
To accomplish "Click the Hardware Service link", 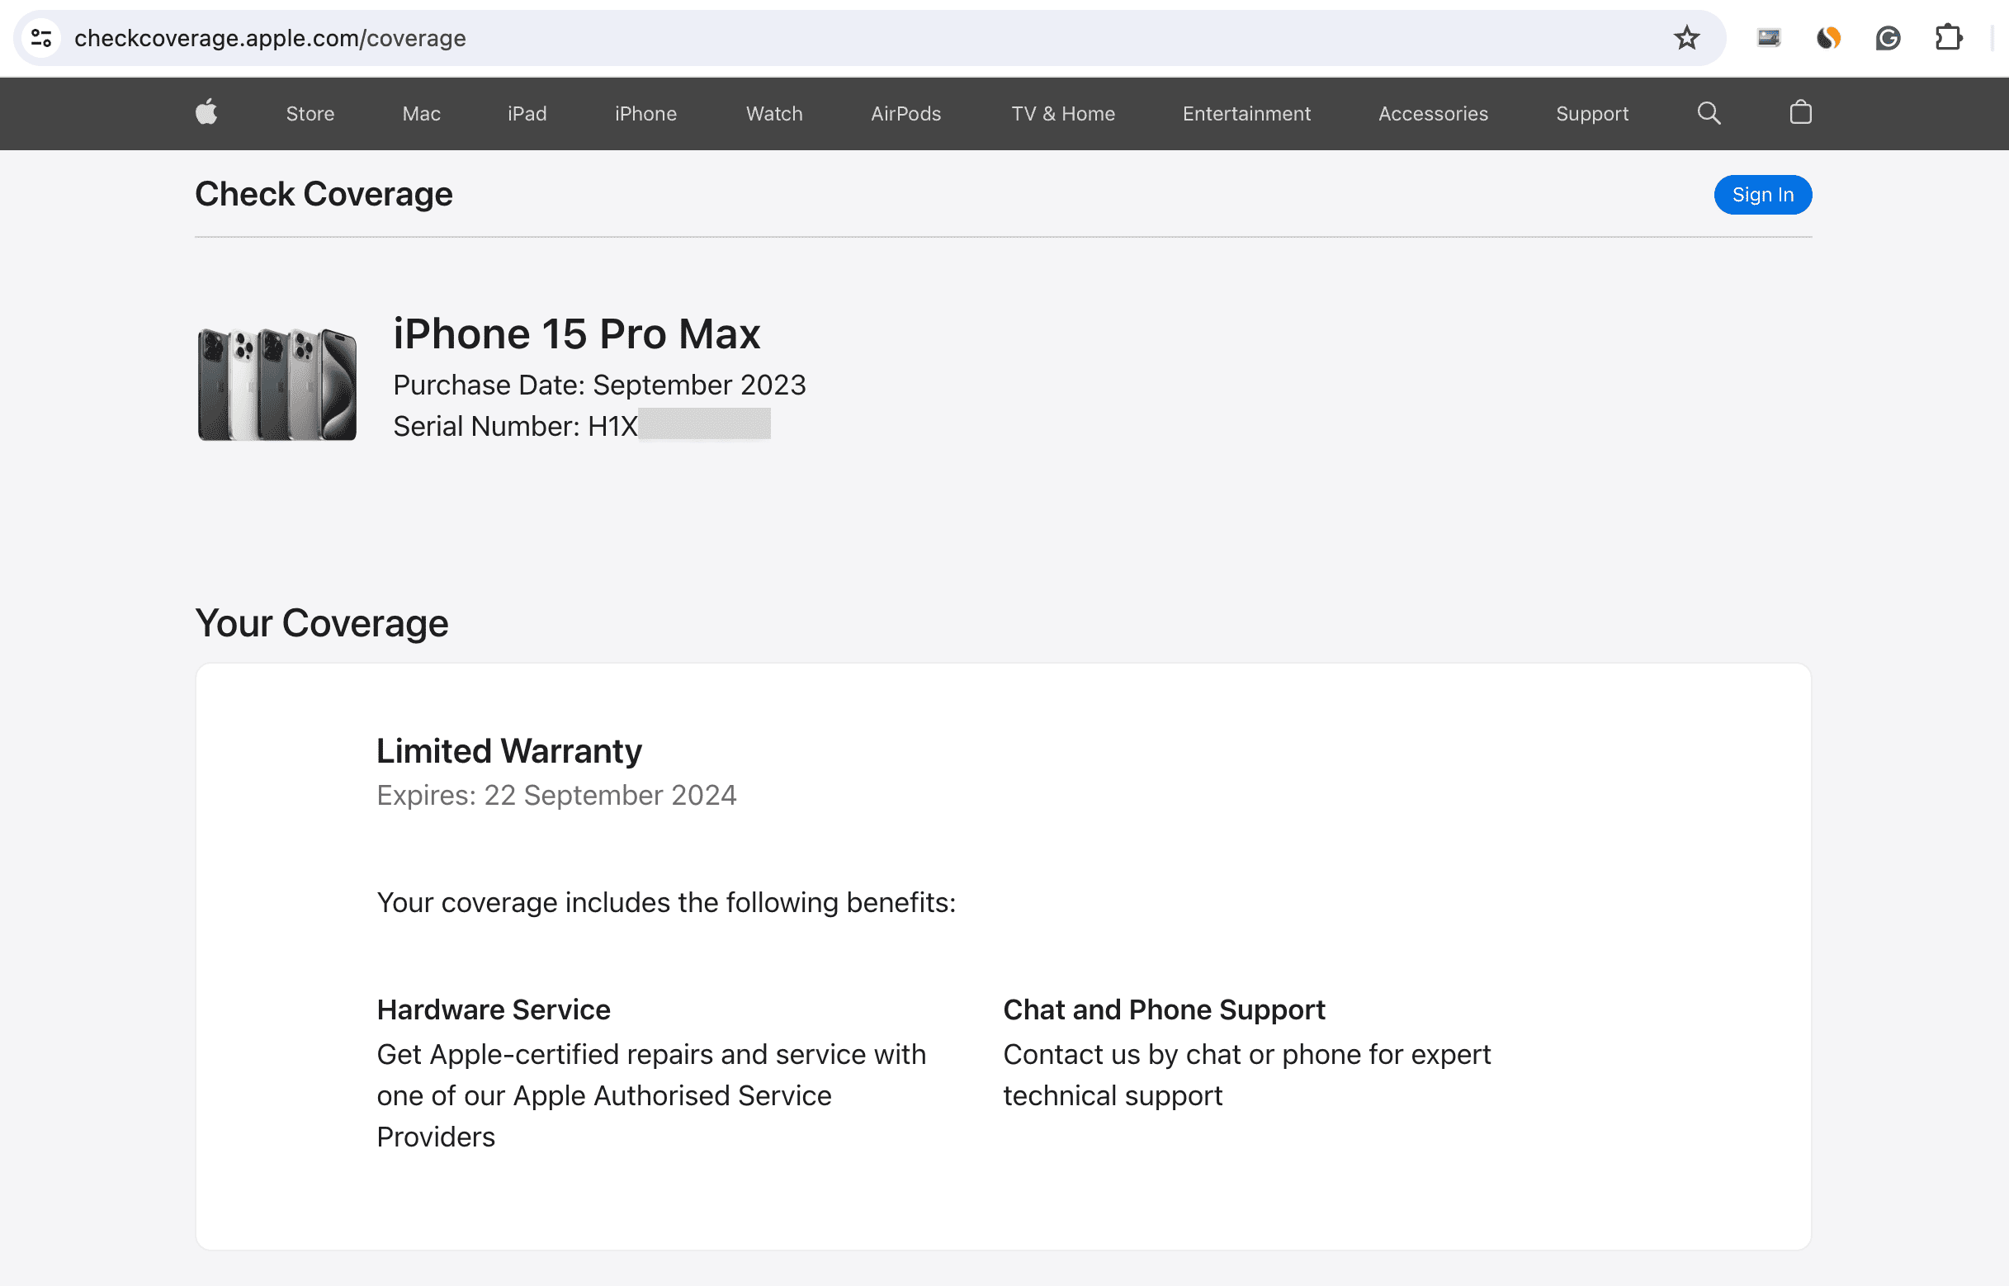I will pyautogui.click(x=492, y=1008).
